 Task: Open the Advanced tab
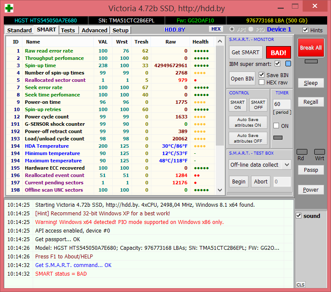pos(94,30)
